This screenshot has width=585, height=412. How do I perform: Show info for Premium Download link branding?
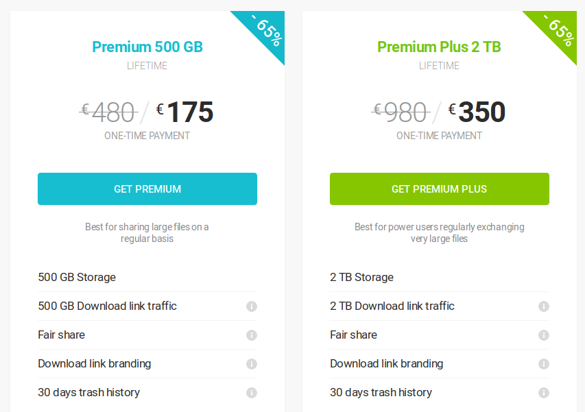coord(252,364)
